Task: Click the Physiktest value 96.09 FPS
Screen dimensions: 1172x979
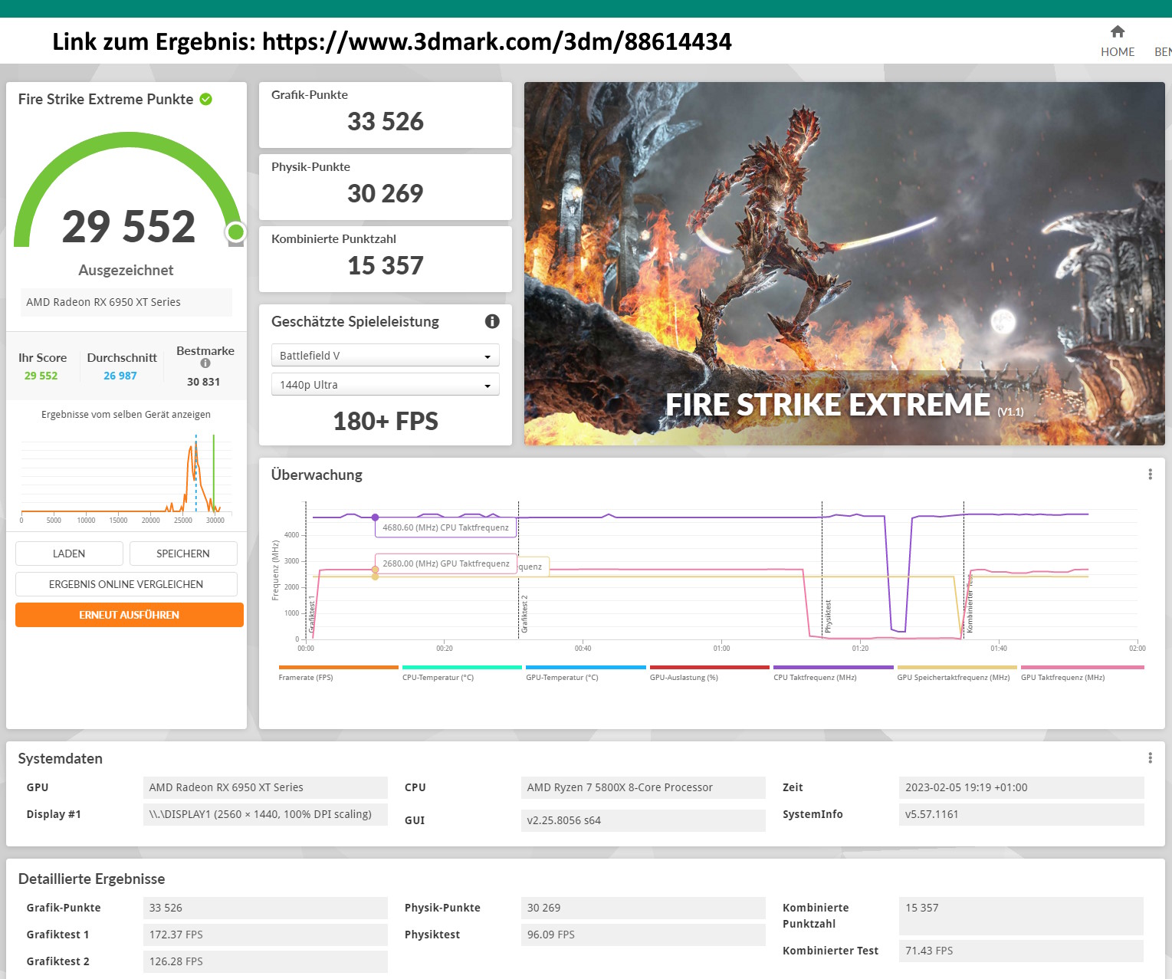Action: tap(643, 935)
